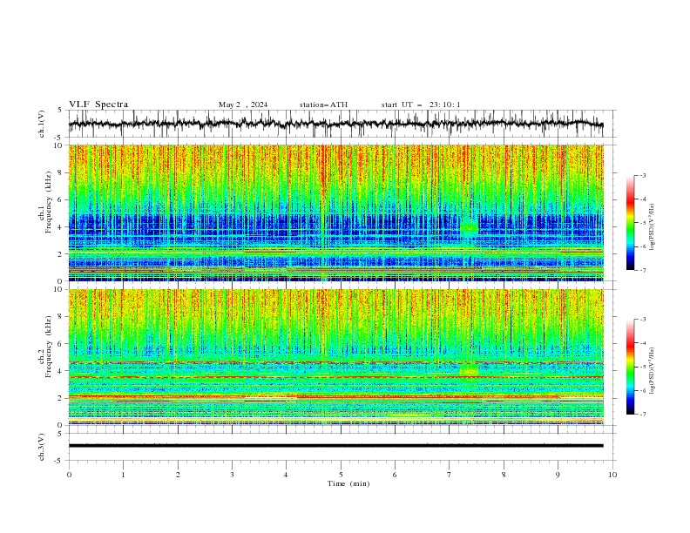Select the date text "May 2 , 2024"

click(243, 105)
